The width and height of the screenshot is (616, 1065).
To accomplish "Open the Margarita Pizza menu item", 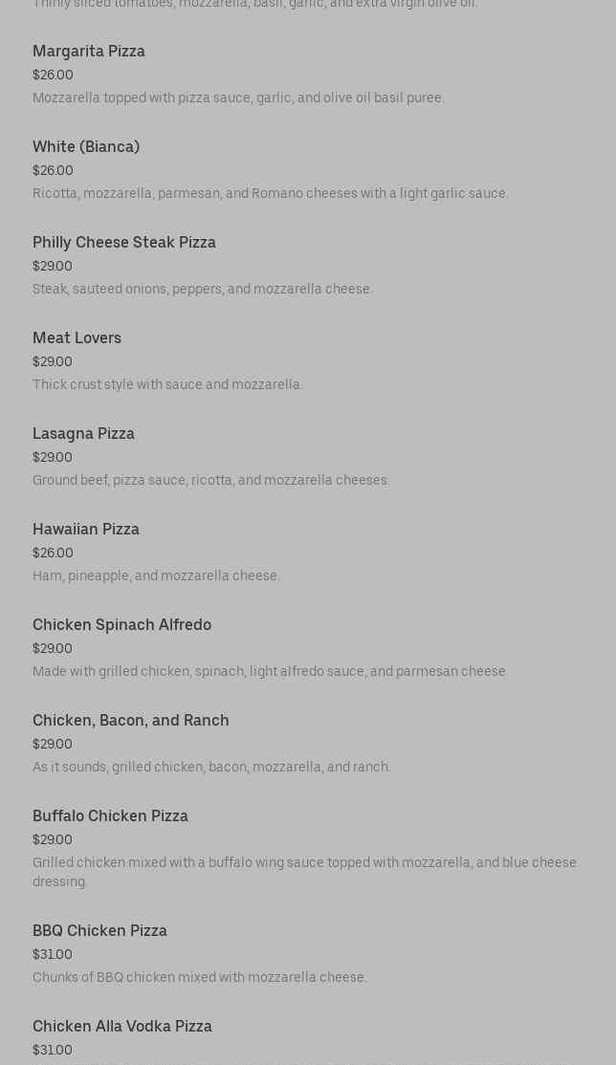I will (89, 52).
